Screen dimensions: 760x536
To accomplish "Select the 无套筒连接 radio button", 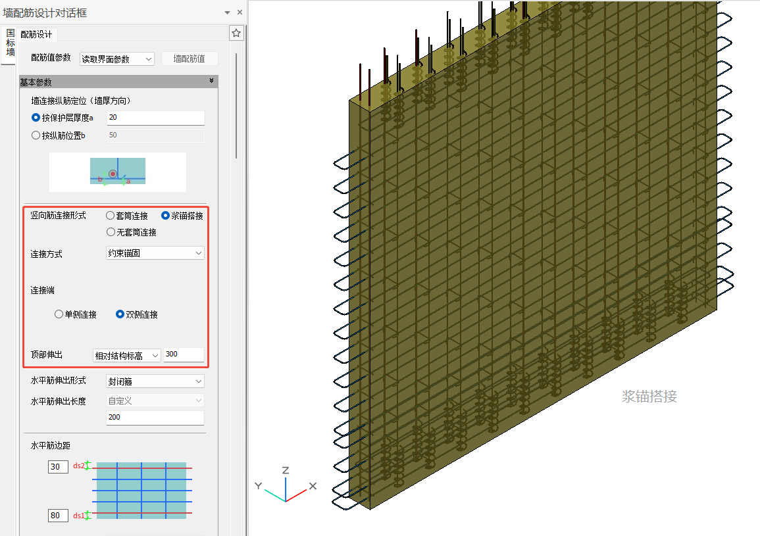I will tap(111, 232).
